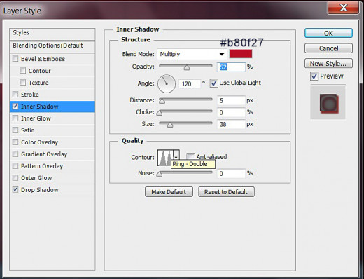
Task: Enable the Contour style checkbox
Action: click(x=23, y=70)
